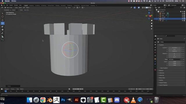
Task: Toggle X-ray view in viewport header
Action: [x=143, y=8]
